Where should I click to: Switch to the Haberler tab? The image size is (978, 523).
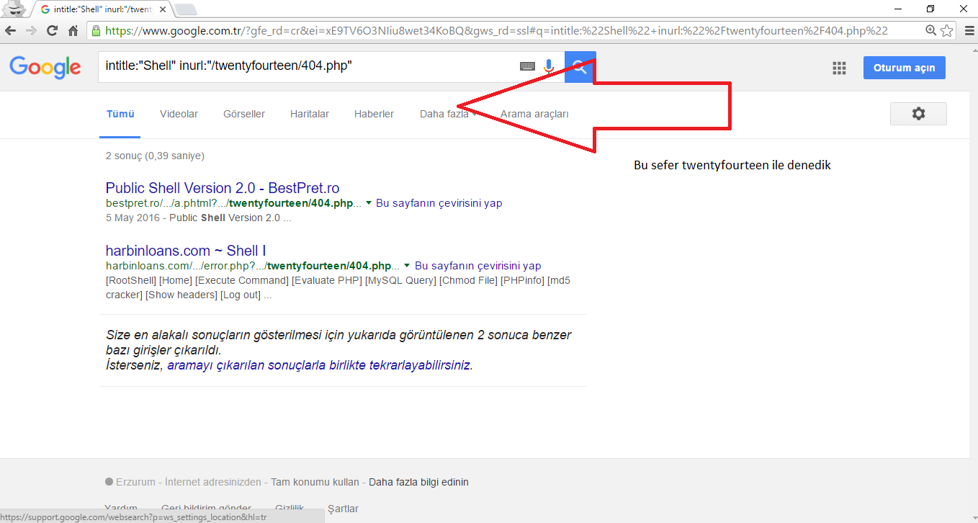tap(374, 114)
